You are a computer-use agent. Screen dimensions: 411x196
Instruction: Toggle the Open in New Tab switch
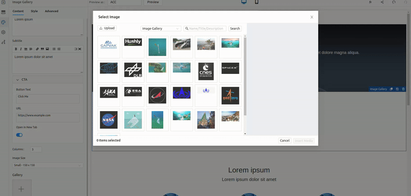point(19,135)
